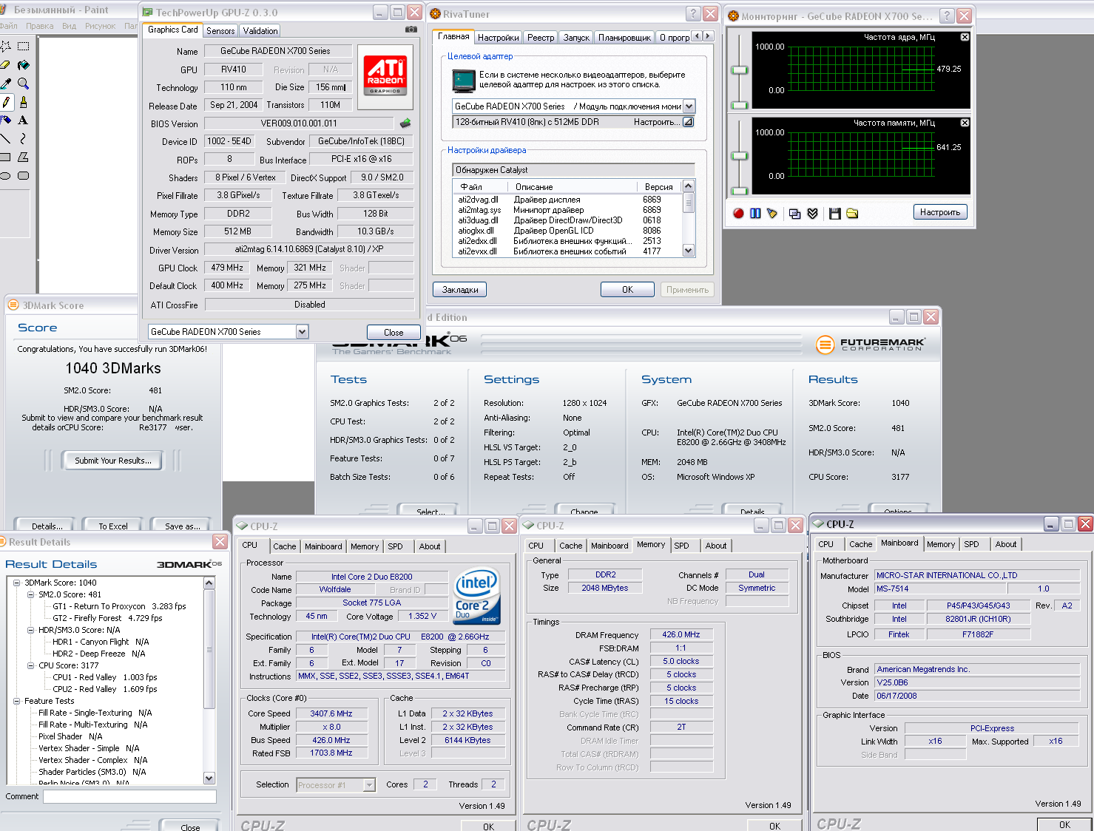This screenshot has height=831, width=1094.
Task: Open the Планировщик tab in RivaTuner
Action: pos(624,38)
